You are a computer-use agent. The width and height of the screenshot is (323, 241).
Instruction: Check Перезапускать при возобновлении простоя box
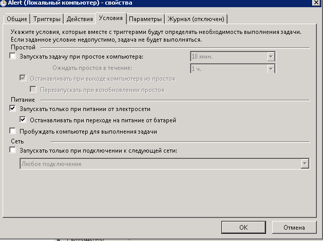tap(34, 90)
